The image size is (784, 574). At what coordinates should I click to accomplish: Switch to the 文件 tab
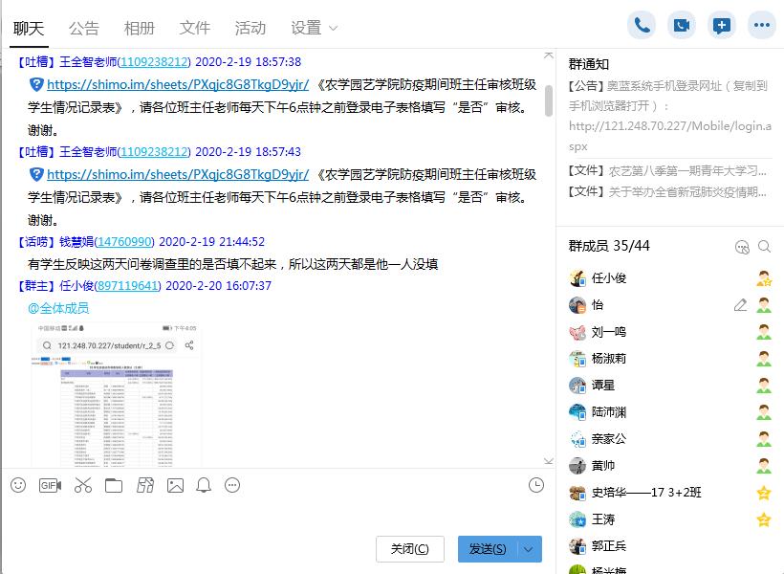click(x=195, y=28)
